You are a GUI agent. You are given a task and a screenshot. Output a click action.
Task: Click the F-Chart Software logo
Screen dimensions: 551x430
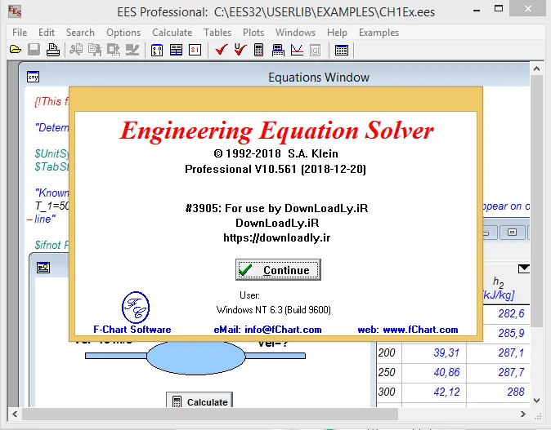[x=136, y=308]
